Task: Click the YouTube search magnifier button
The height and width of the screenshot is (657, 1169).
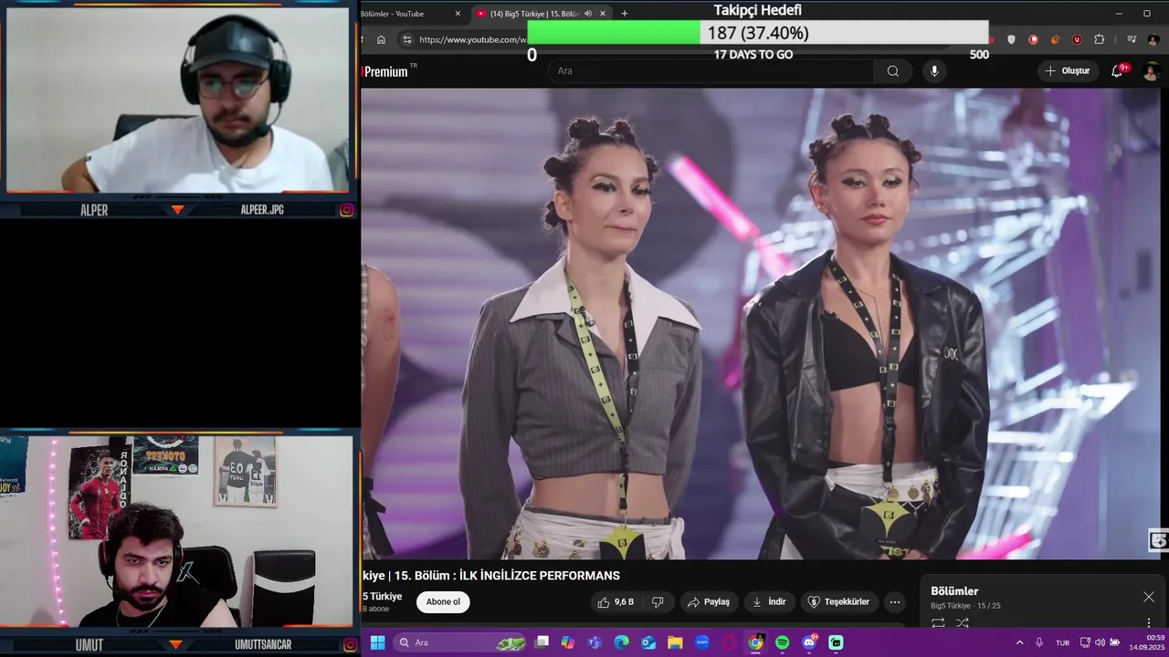Action: point(892,71)
